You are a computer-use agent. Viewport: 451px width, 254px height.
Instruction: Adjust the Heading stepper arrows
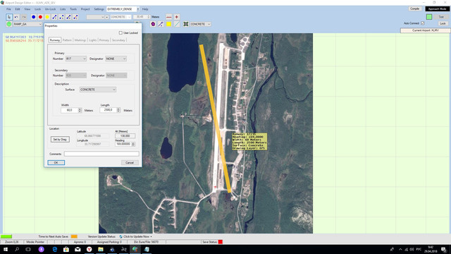coord(133,144)
